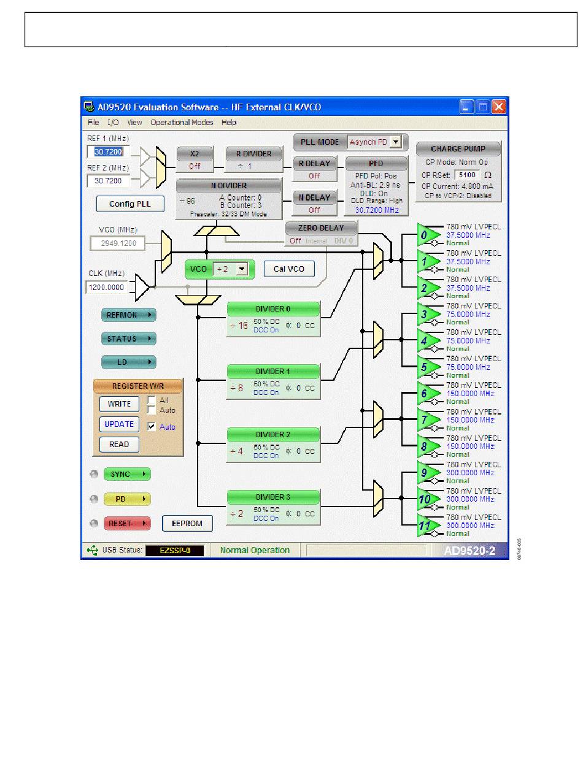The width and height of the screenshot is (583, 769).
Task: Click the PD indicator LED
Action: pyautogui.click(x=94, y=499)
